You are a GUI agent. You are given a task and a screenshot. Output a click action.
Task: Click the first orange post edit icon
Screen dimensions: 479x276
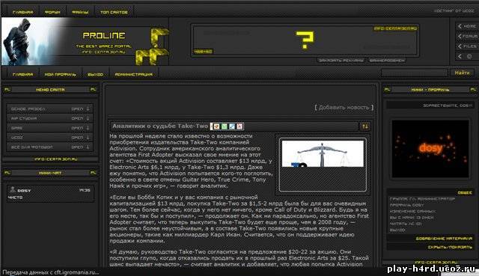(x=216, y=126)
